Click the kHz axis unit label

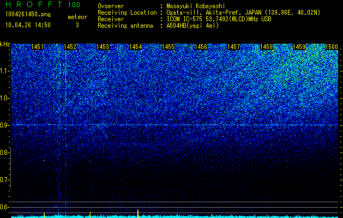coord(5,44)
